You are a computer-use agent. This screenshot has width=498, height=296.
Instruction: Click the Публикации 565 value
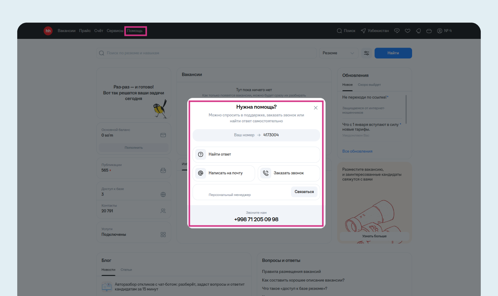click(105, 170)
